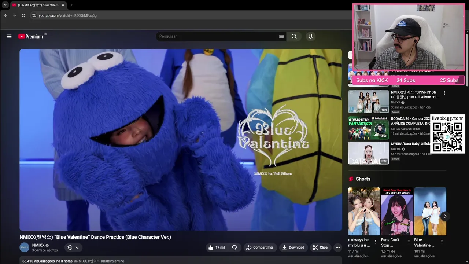
Task: Open SPINNIN' ON IT recommended video thumbnail
Action: [x=368, y=102]
